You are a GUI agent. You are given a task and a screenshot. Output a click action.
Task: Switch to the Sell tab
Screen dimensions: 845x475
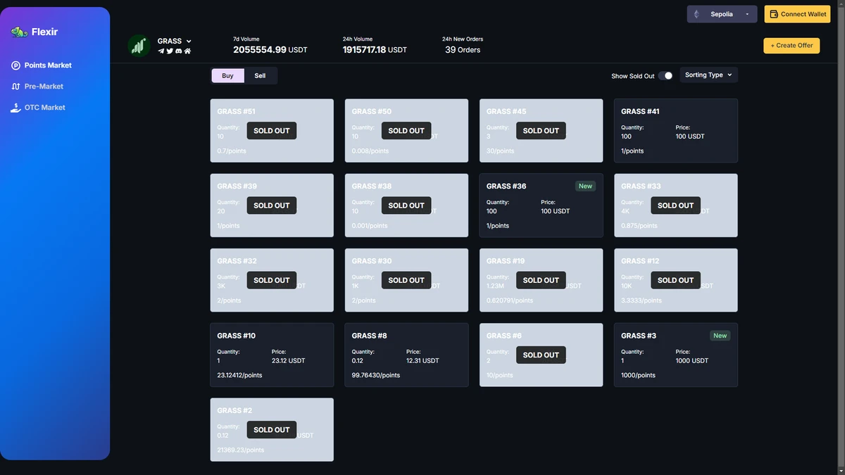[x=260, y=76]
